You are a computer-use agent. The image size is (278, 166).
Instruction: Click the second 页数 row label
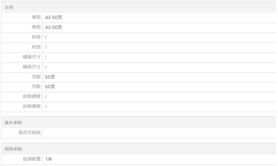tap(36, 87)
